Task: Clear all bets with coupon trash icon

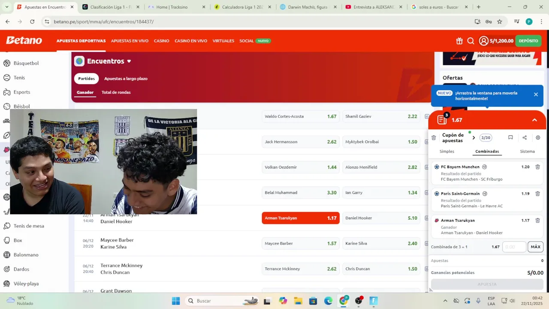Action: [x=434, y=138]
